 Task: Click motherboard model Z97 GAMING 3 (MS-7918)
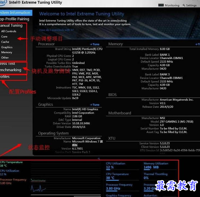point(177,122)
